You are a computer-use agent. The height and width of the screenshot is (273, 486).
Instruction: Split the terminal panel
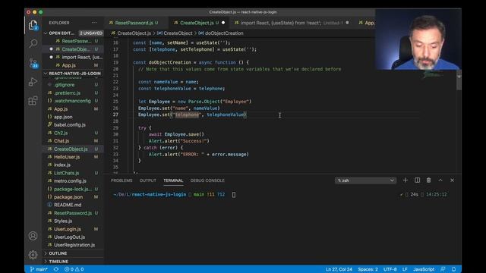pos(417,180)
